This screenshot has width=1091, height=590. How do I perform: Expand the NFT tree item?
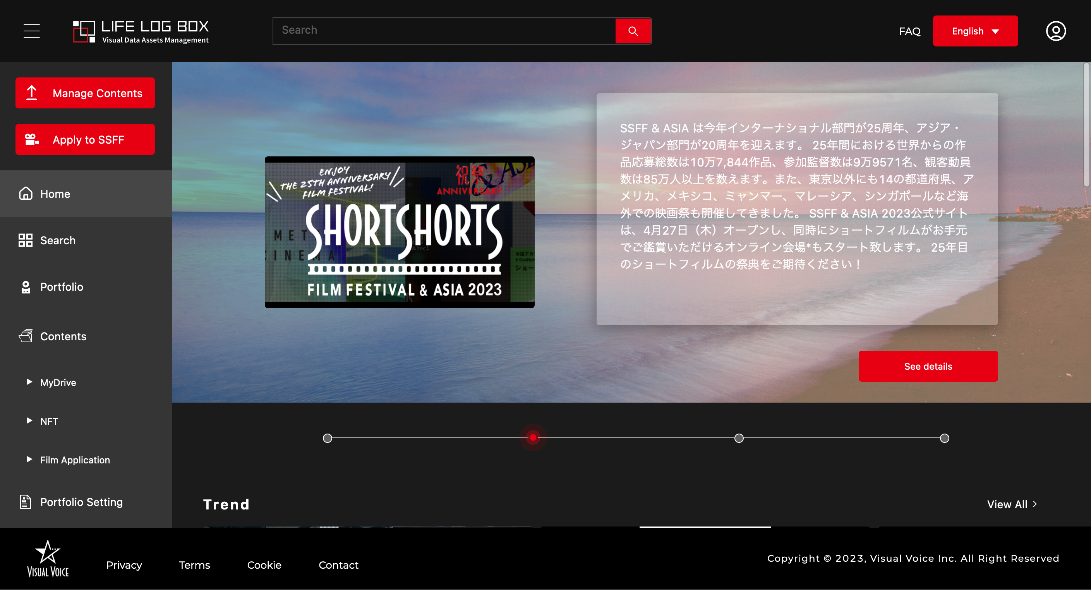coord(29,420)
